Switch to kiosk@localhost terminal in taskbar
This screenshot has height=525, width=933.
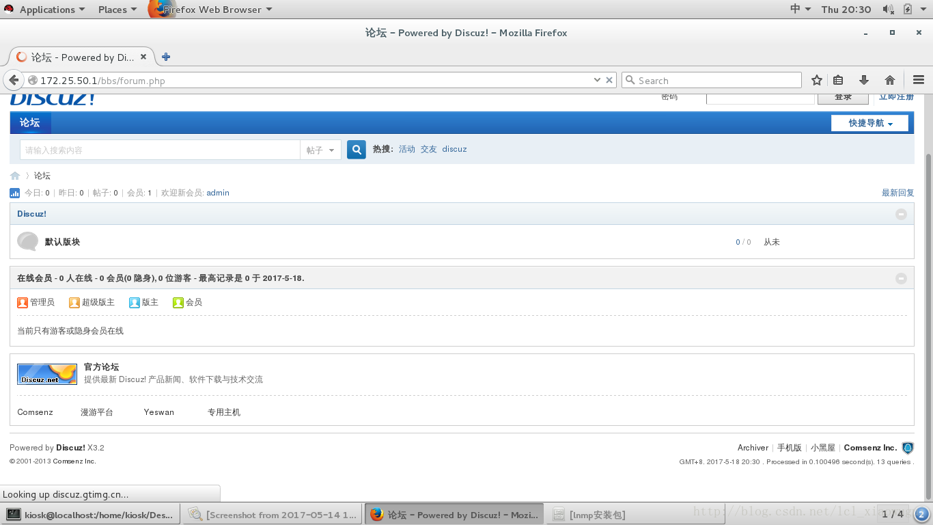point(91,514)
